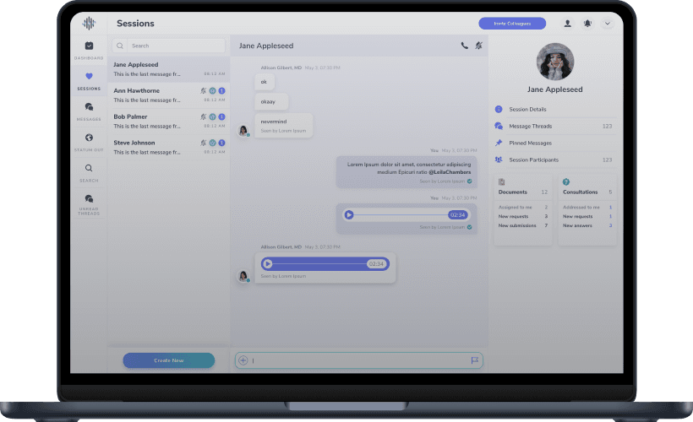Switch to the Sessions sidebar tab

coord(89,77)
